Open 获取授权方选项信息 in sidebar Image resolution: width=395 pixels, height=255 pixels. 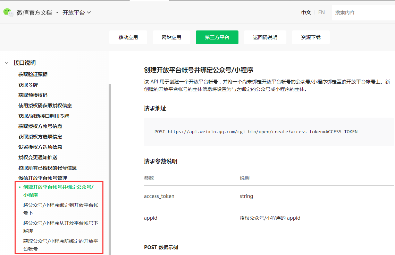click(x=40, y=137)
